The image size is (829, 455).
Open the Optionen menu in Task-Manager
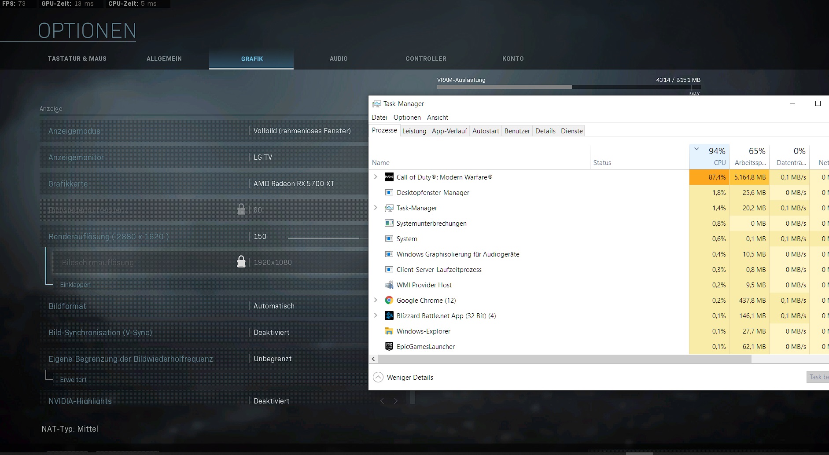click(x=407, y=117)
